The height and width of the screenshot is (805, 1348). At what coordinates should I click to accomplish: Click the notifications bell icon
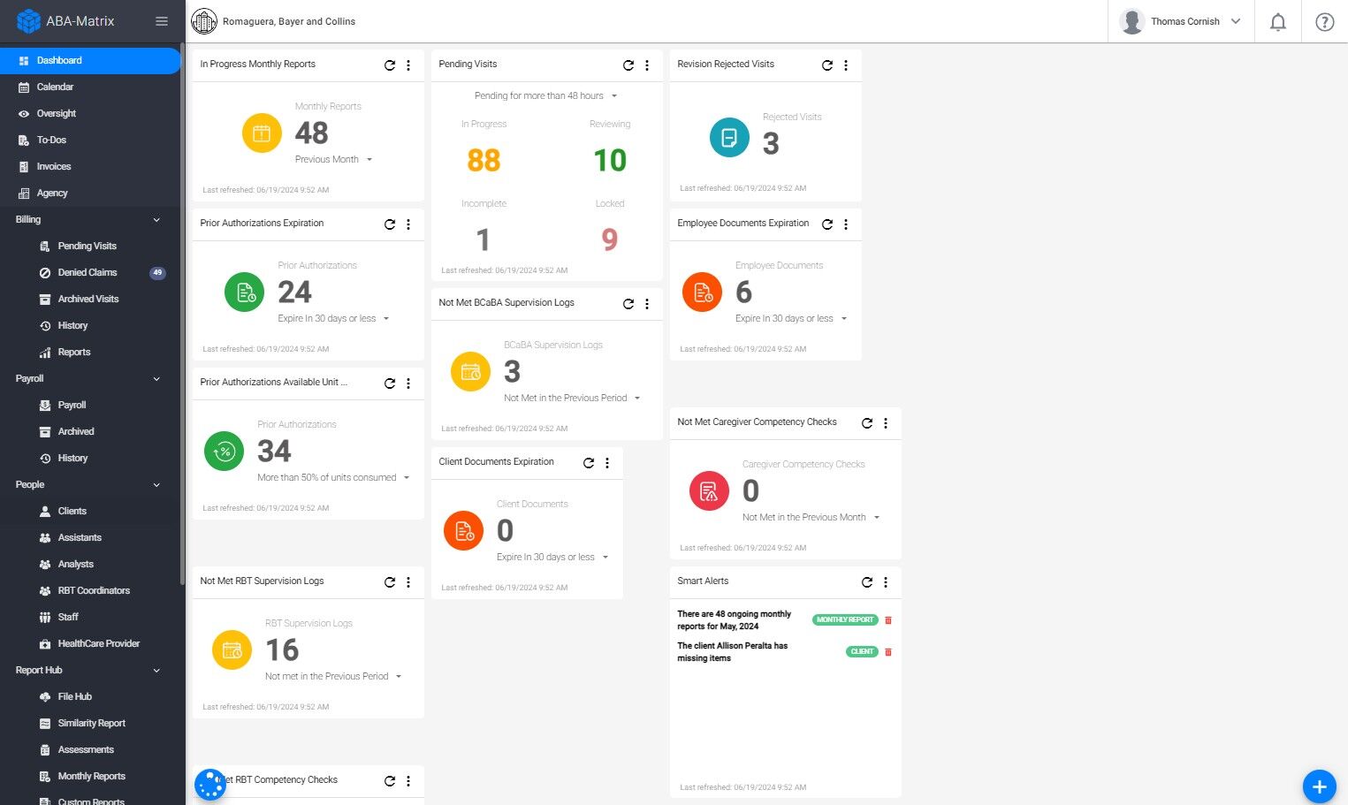1278,22
